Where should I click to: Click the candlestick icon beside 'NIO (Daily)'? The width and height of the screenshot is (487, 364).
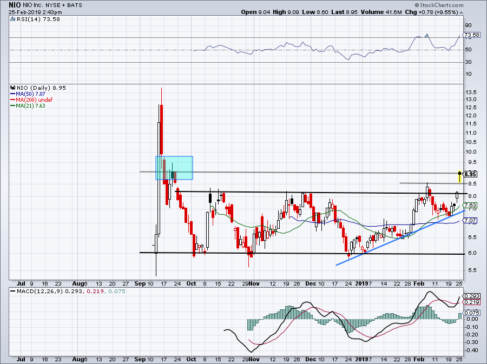[x=13, y=88]
